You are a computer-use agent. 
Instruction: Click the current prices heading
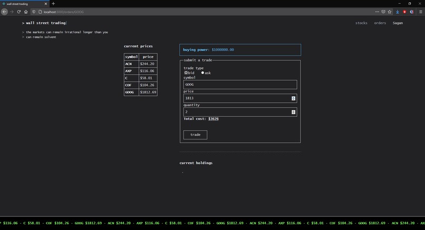click(138, 46)
